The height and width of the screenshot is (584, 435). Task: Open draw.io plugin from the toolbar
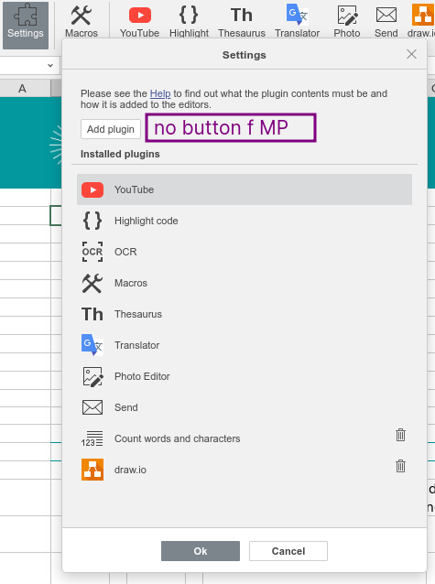coord(421,22)
